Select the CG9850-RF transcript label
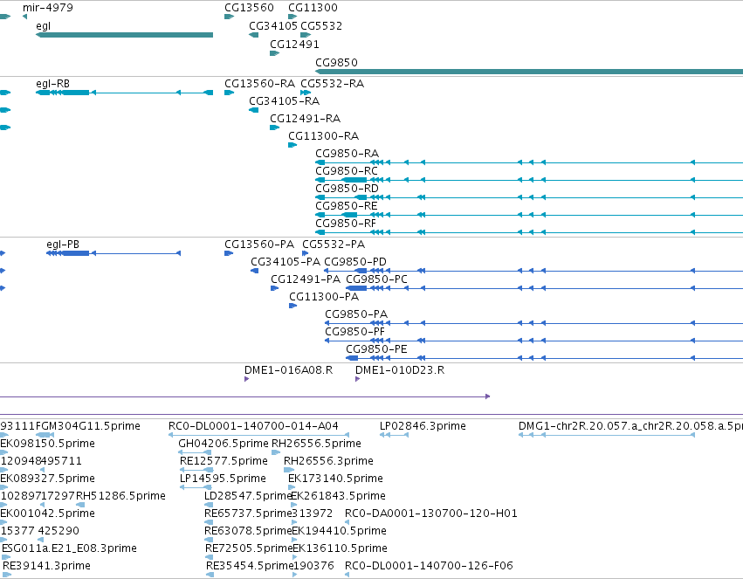 pyautogui.click(x=346, y=224)
